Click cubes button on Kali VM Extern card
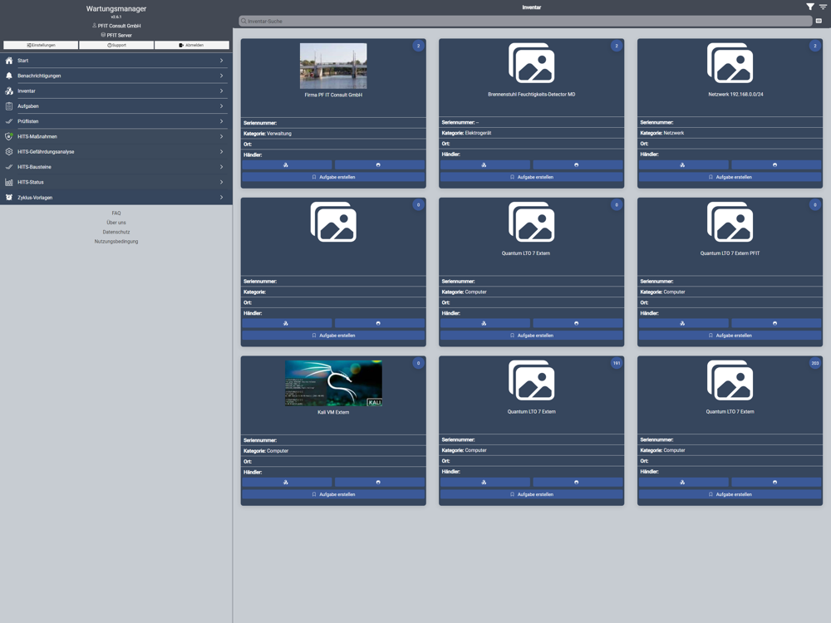The height and width of the screenshot is (623, 831). [287, 482]
